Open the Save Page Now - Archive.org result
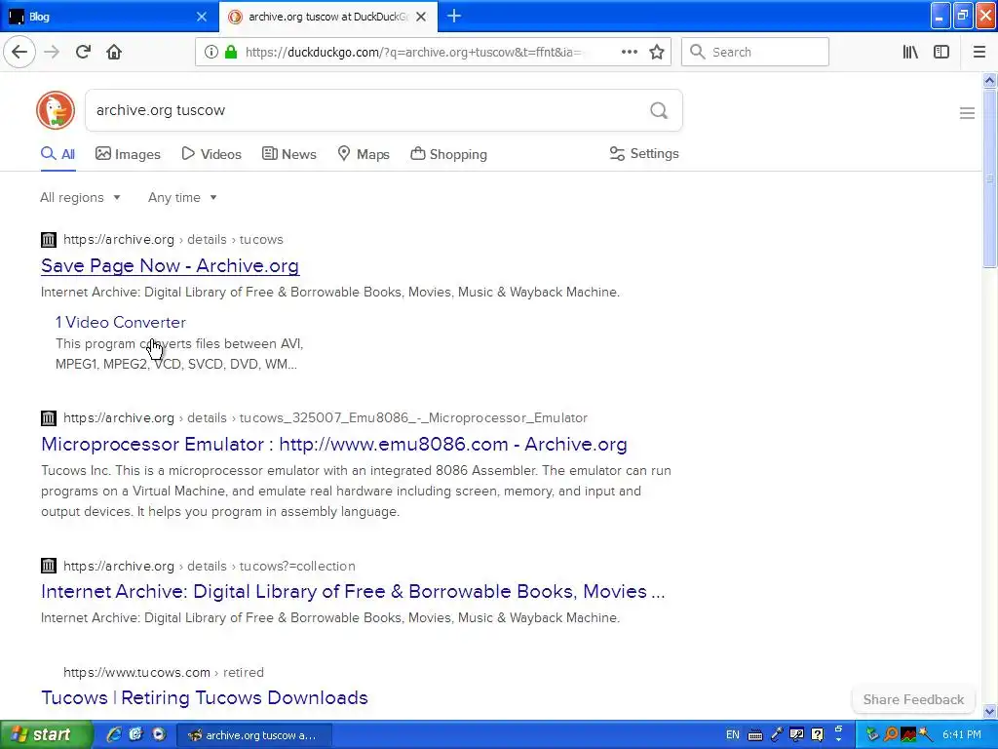 (x=170, y=265)
